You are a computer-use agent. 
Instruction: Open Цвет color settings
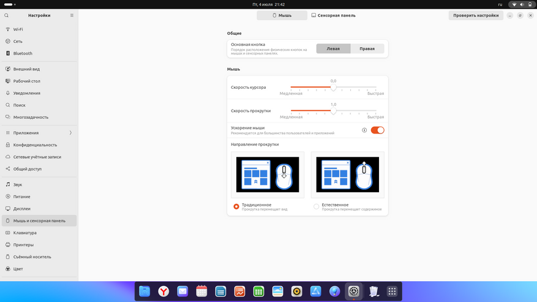(x=39, y=269)
